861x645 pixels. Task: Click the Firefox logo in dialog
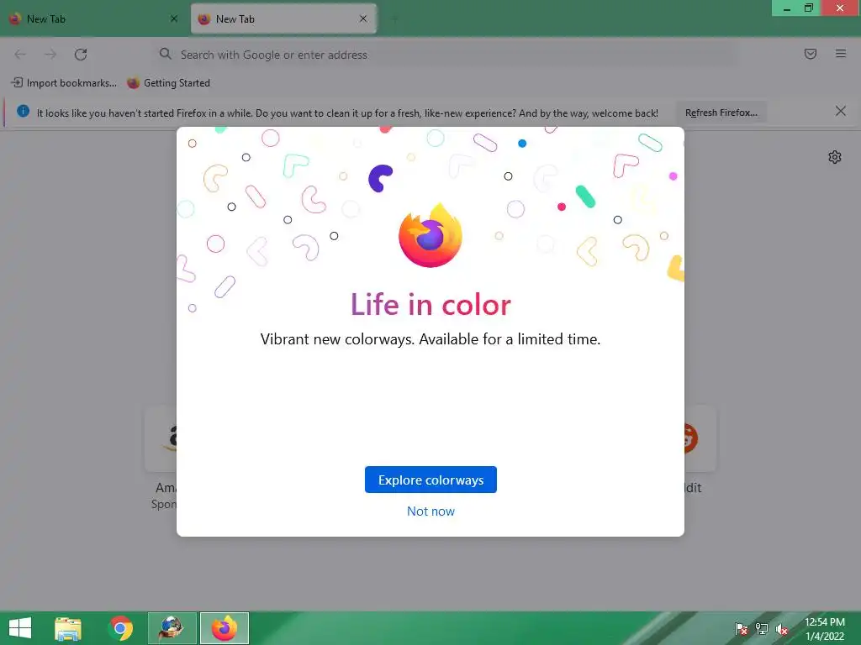coord(430,236)
